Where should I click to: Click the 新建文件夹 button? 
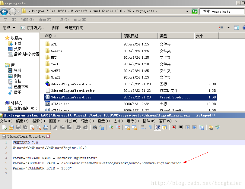(x=74, y=28)
